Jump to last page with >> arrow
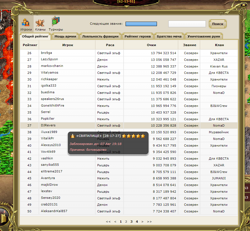Screen dimensions: 250x231 click(149, 222)
